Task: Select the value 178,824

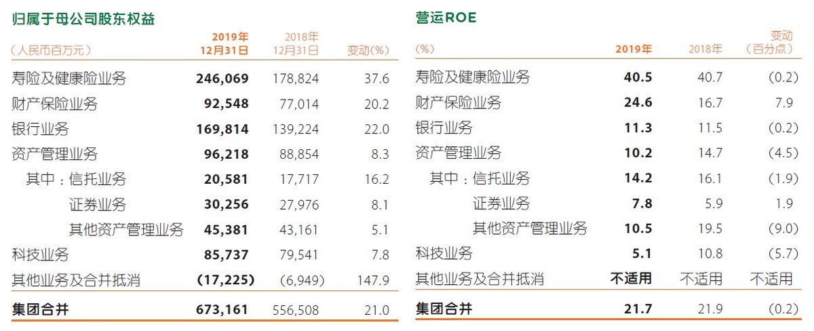Action: 295,79
